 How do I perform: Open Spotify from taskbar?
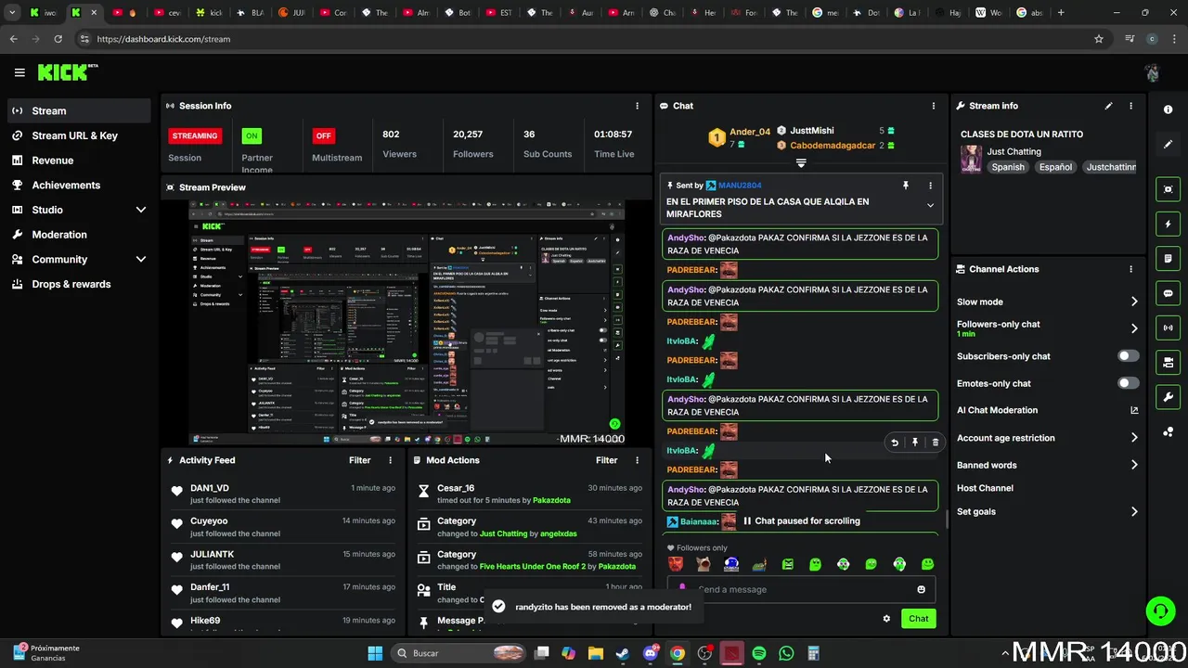(x=759, y=653)
